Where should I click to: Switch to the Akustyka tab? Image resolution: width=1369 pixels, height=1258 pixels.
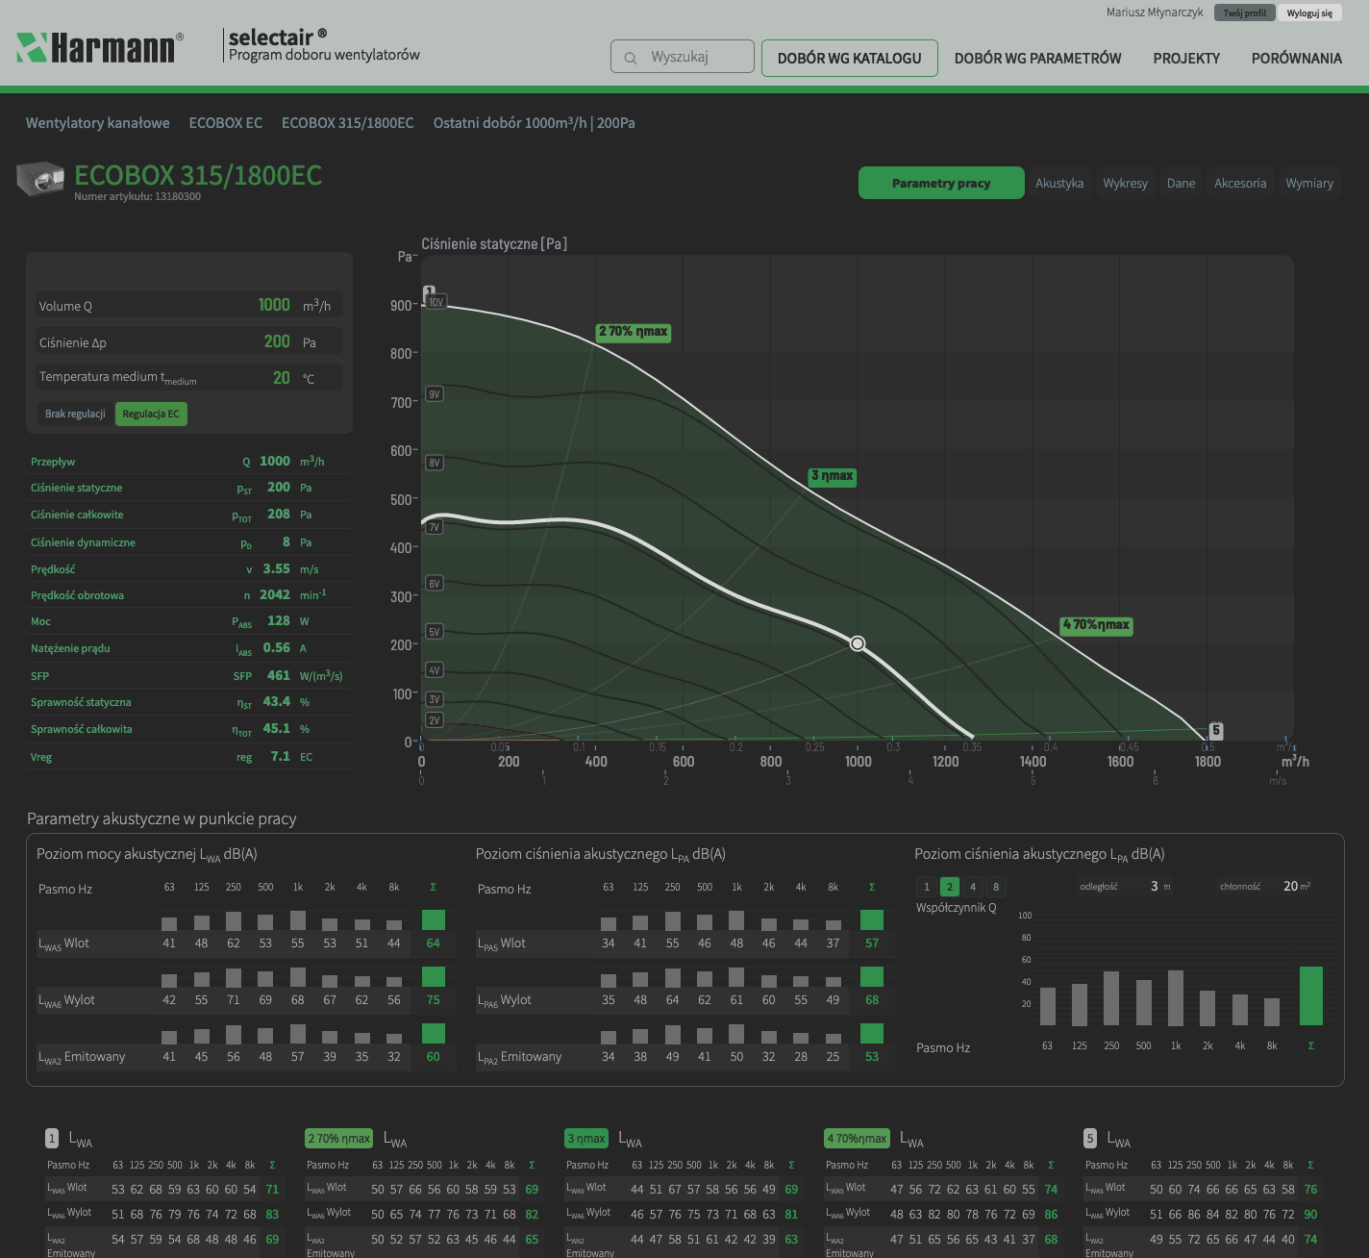(x=1059, y=183)
